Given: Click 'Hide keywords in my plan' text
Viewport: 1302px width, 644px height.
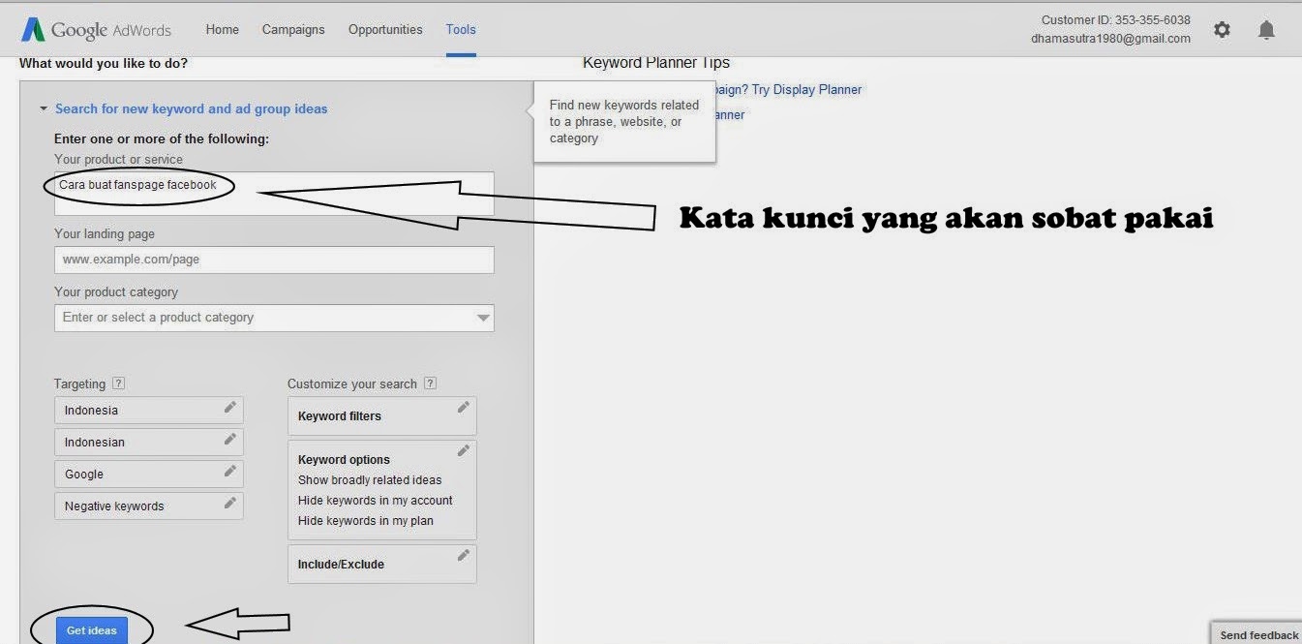Looking at the screenshot, I should [366, 521].
